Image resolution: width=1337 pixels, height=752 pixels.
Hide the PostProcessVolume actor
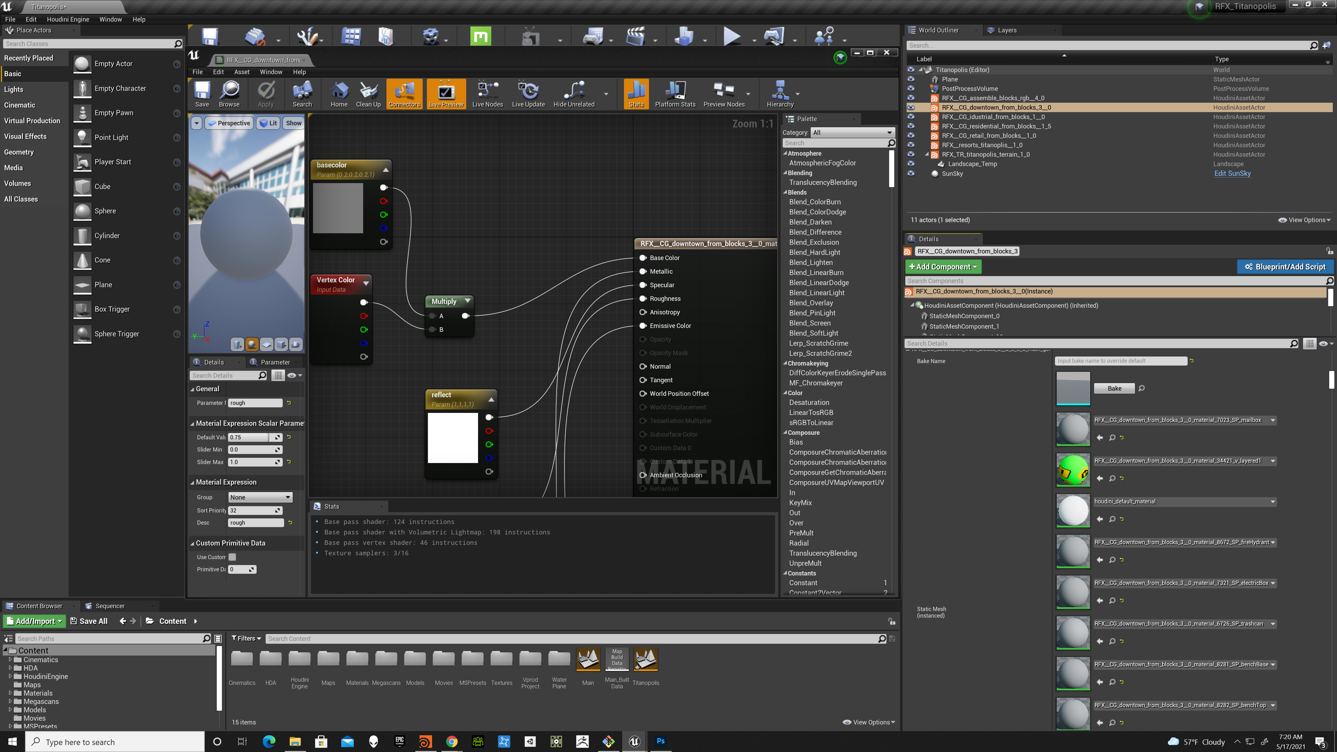pos(911,89)
